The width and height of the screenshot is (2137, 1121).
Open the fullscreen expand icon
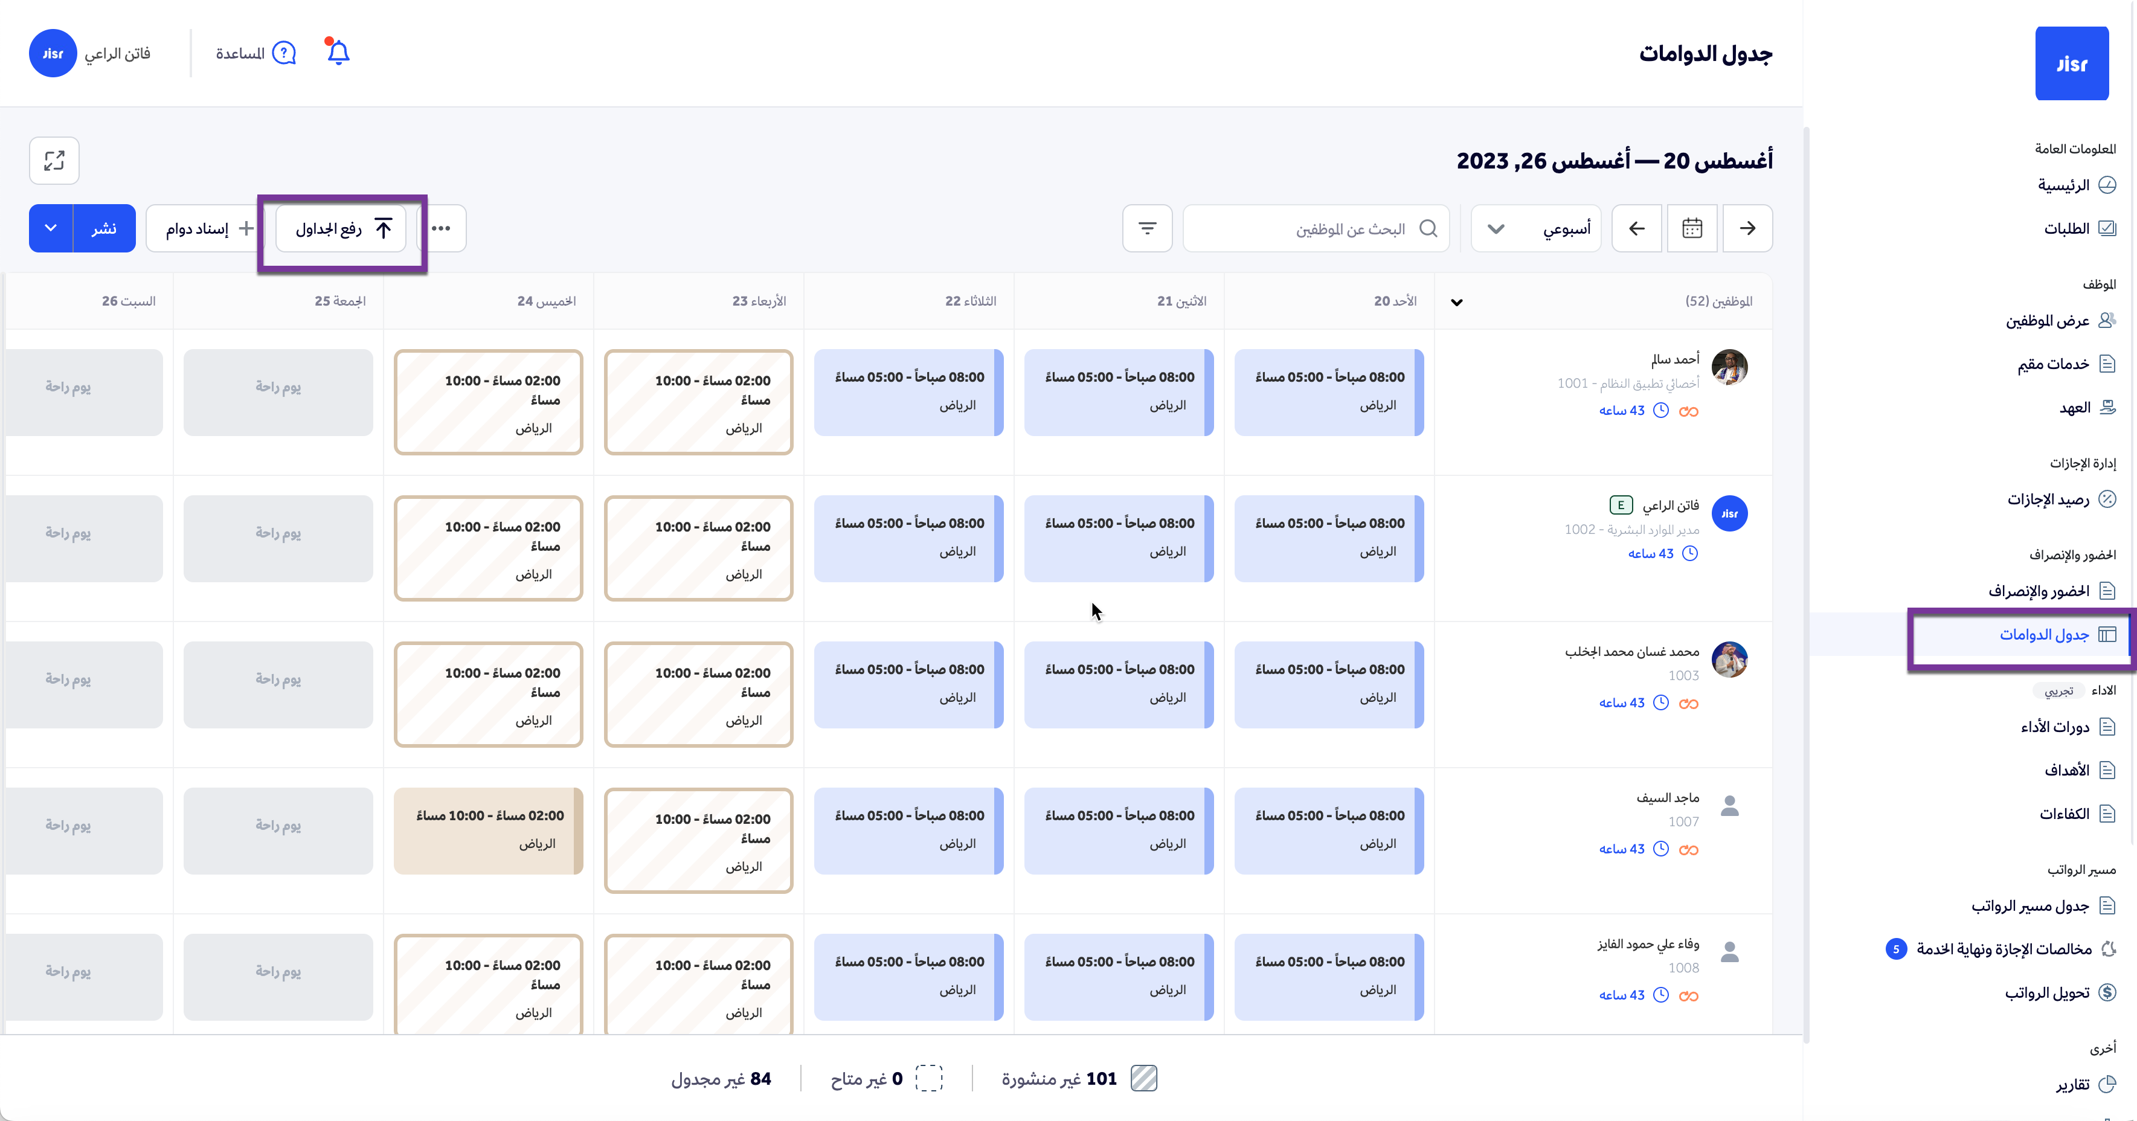coord(54,160)
